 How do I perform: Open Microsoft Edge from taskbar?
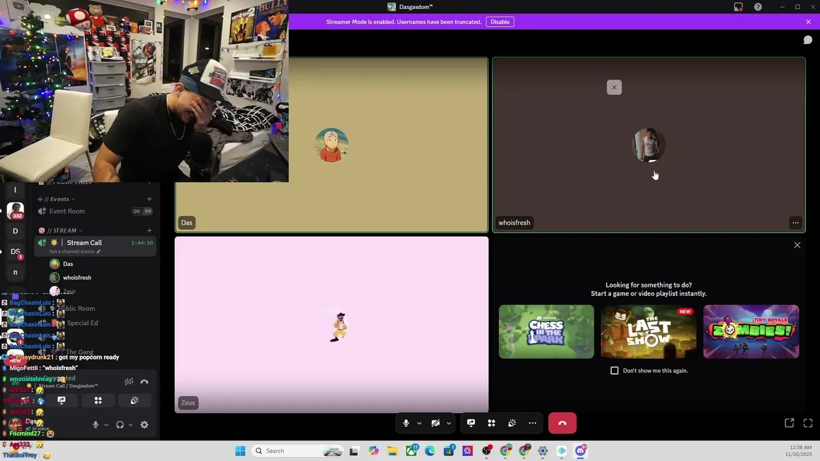pos(430,451)
